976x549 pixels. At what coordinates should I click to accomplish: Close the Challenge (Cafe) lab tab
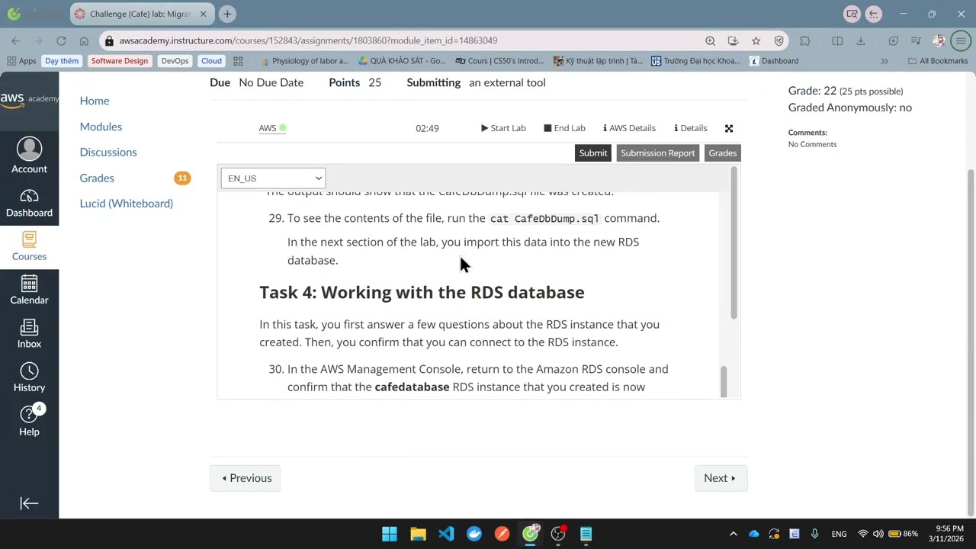pyautogui.click(x=203, y=14)
